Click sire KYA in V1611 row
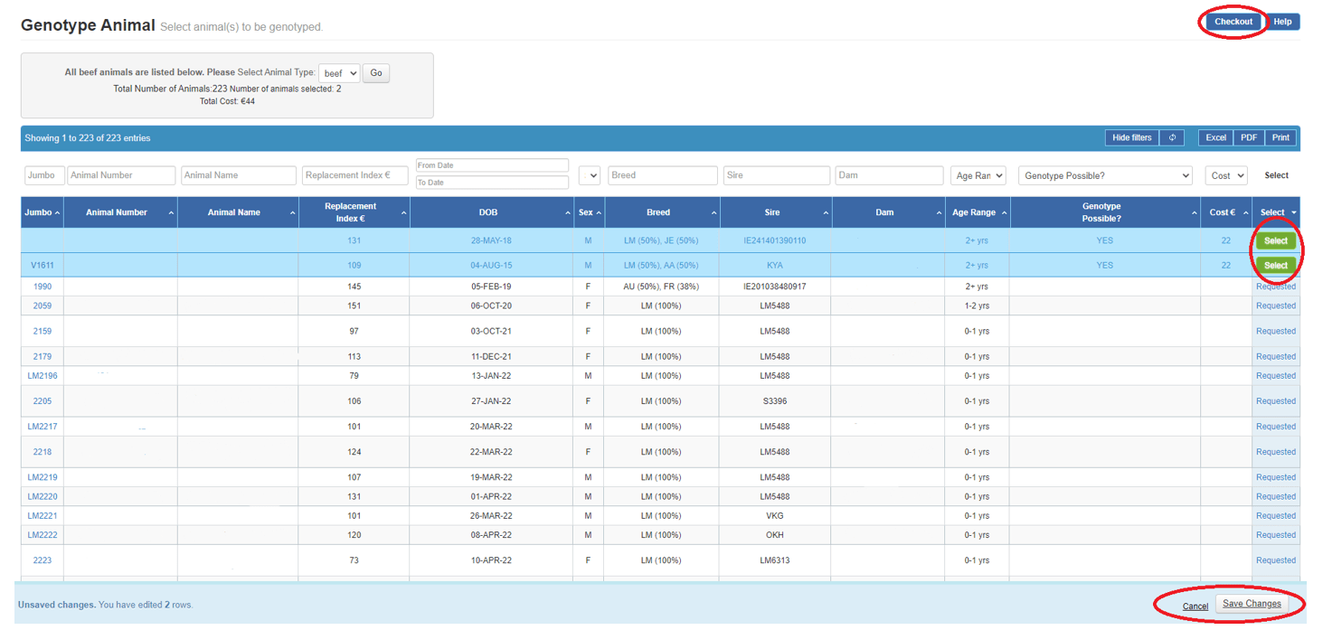Viewport: 1323px width, 630px height. coord(775,266)
